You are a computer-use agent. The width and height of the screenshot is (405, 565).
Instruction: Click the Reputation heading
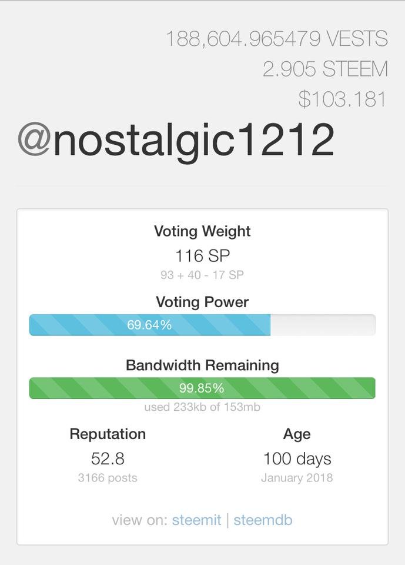[108, 434]
